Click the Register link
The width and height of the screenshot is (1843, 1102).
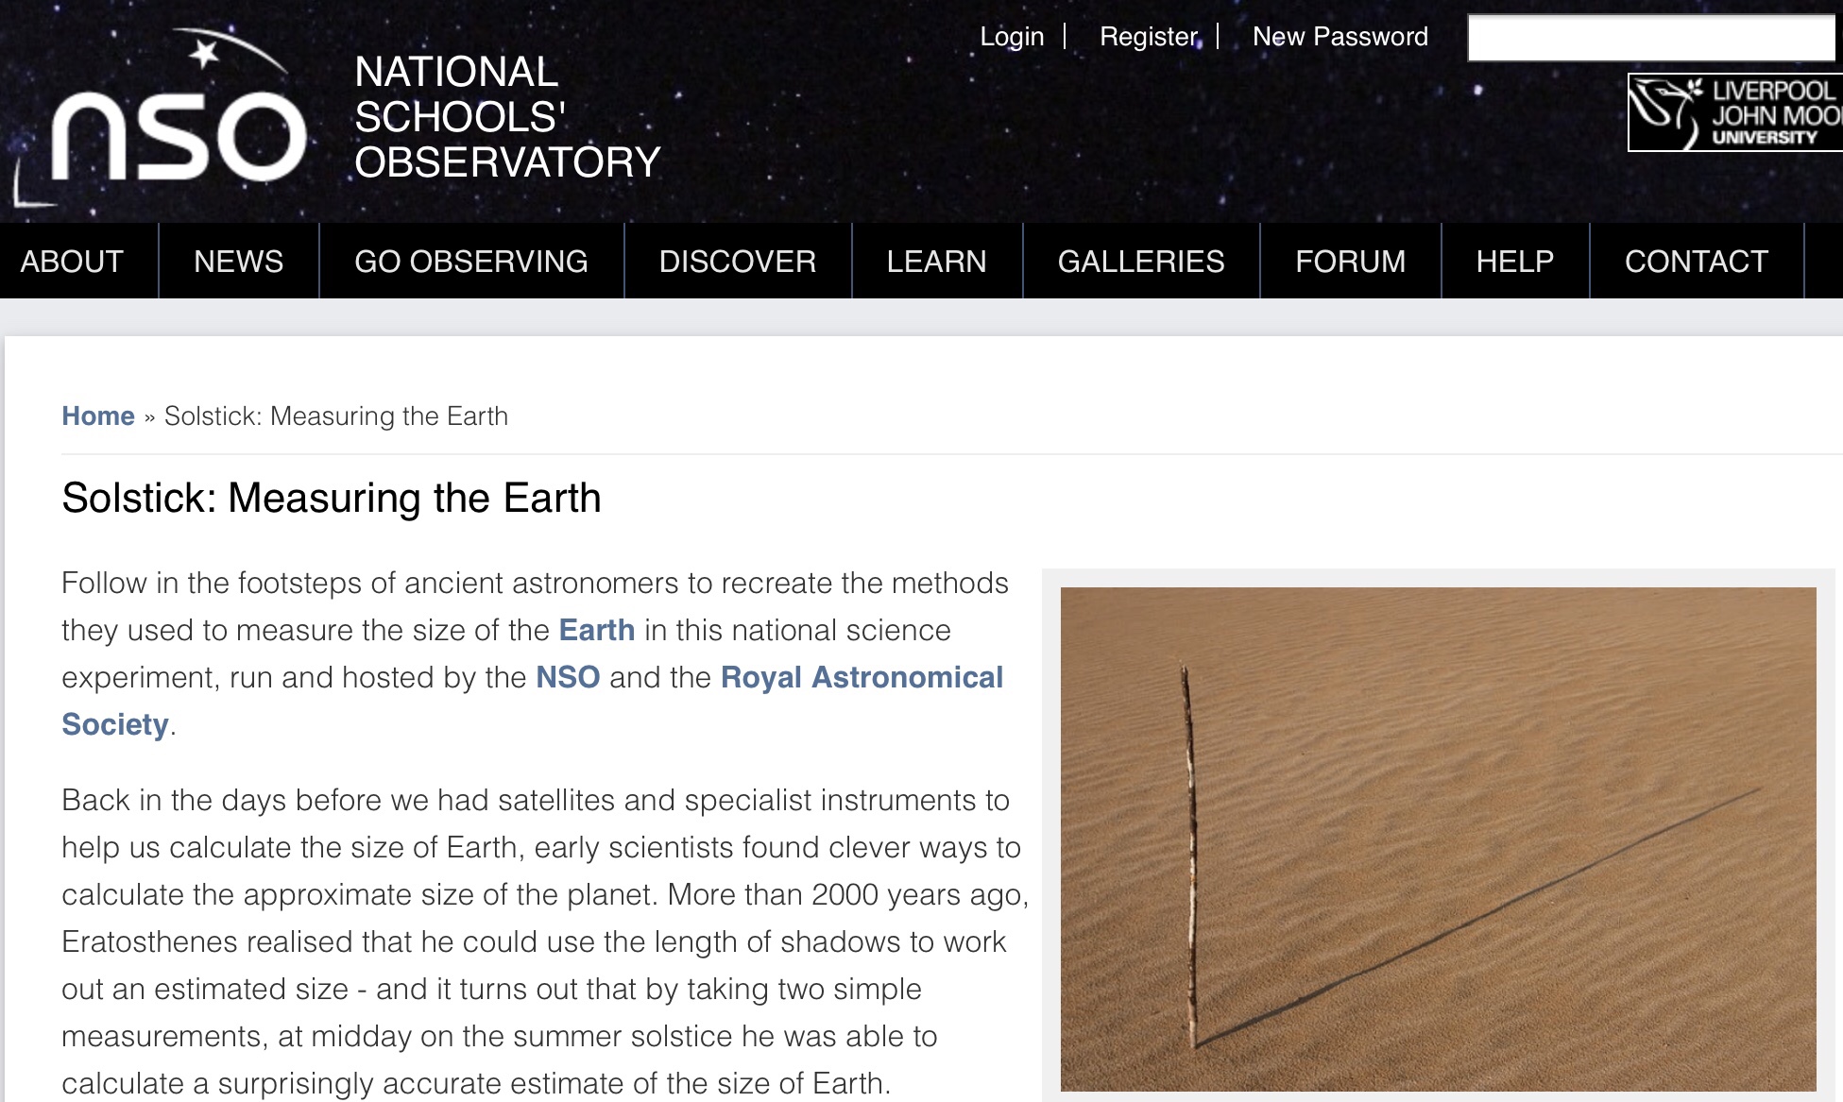pos(1149,37)
